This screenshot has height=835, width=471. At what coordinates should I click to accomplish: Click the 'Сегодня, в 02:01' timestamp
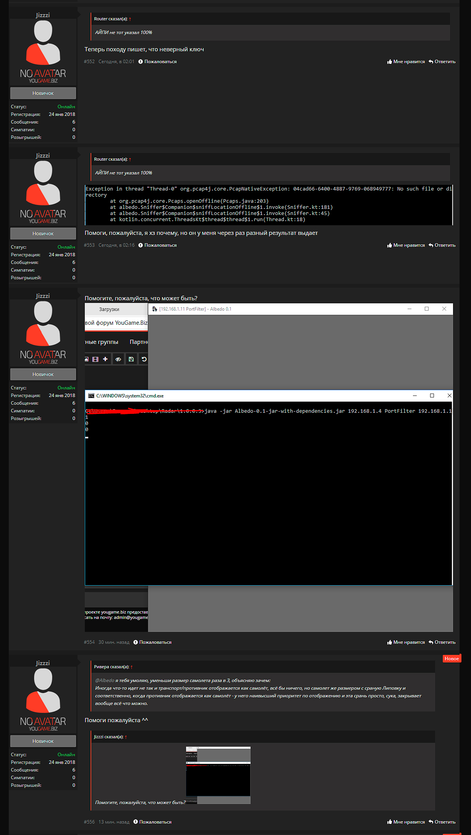(x=117, y=62)
